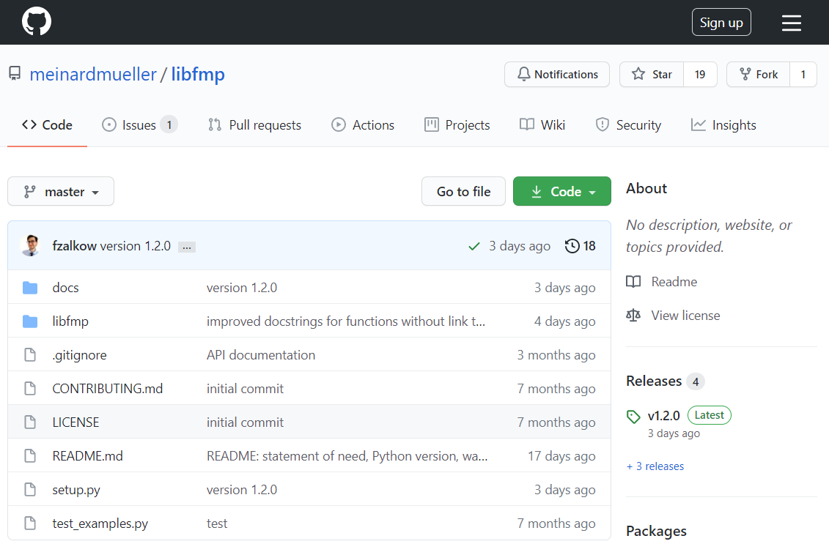Click the license scale icon
Viewport: 829px width, 544px height.
click(x=633, y=316)
